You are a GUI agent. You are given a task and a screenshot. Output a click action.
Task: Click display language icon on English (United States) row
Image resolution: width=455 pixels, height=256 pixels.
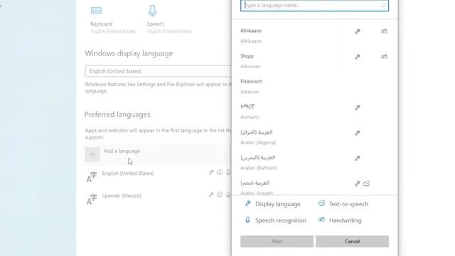click(211, 172)
